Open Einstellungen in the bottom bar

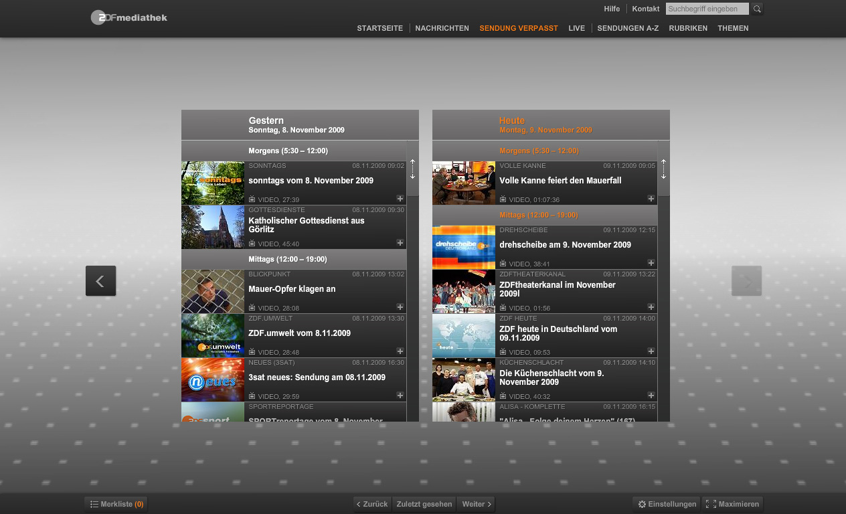coord(667,504)
